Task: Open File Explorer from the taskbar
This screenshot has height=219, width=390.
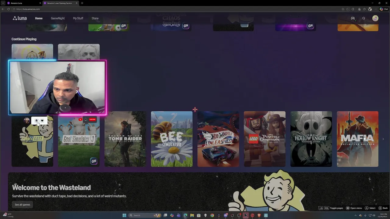Action: 192,215
